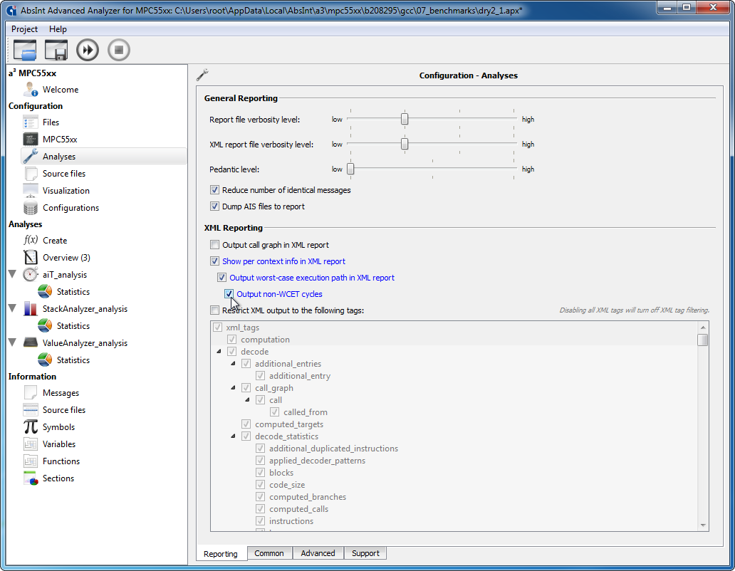
Task: Click the XML tags list scroll-down arrow
Action: click(x=703, y=525)
